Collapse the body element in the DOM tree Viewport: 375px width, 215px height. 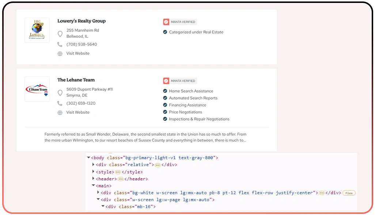[x=88, y=158]
